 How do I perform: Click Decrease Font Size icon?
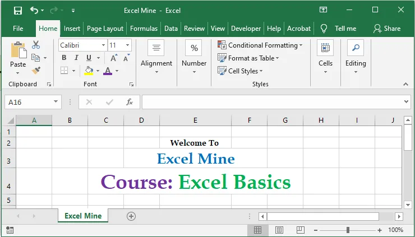click(127, 58)
